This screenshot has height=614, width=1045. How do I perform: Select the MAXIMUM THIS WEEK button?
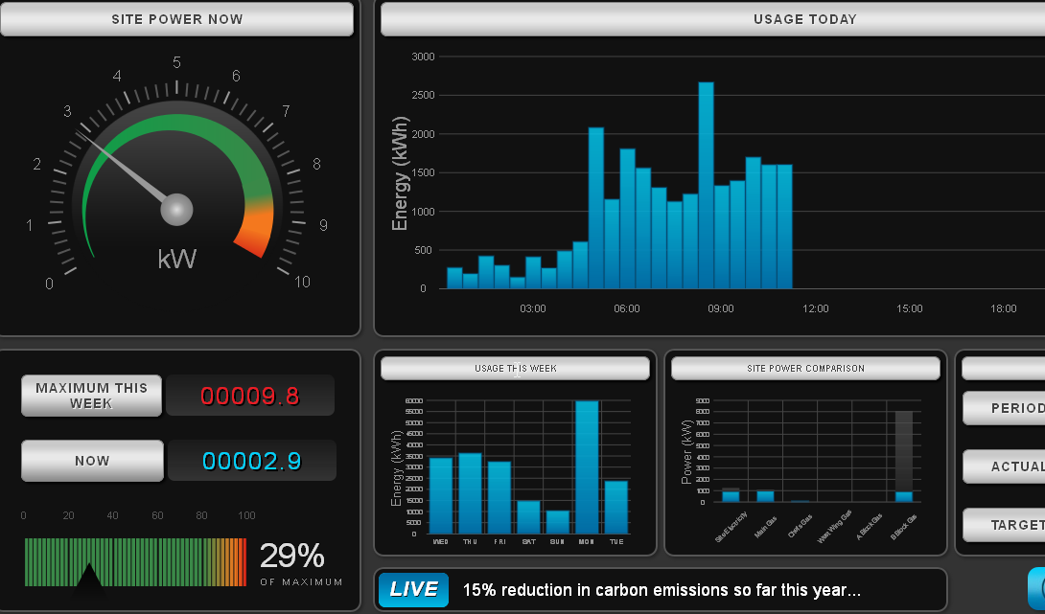click(91, 396)
